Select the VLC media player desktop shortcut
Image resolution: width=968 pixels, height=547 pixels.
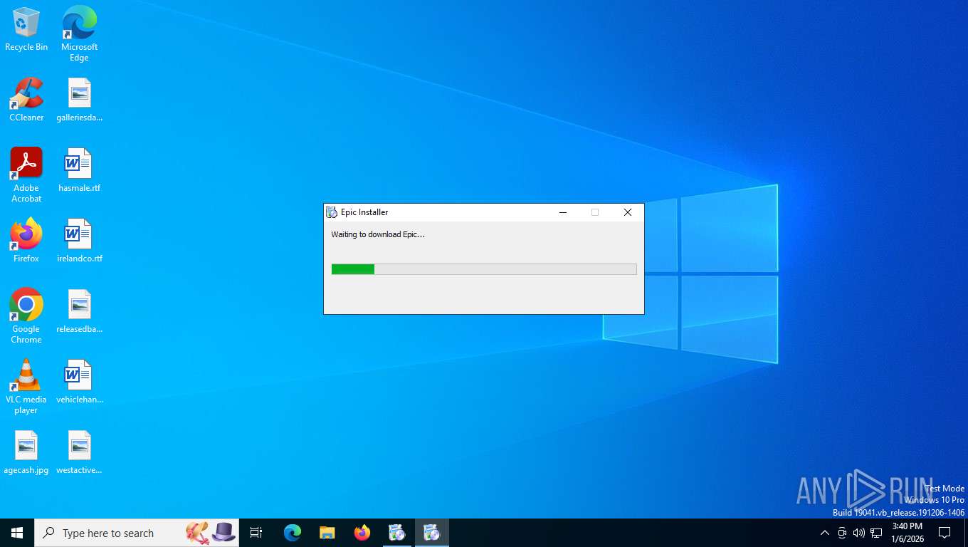pos(26,387)
